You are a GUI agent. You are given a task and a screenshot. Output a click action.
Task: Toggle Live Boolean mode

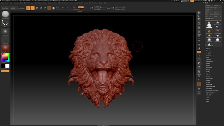pyautogui.click(x=21, y=8)
